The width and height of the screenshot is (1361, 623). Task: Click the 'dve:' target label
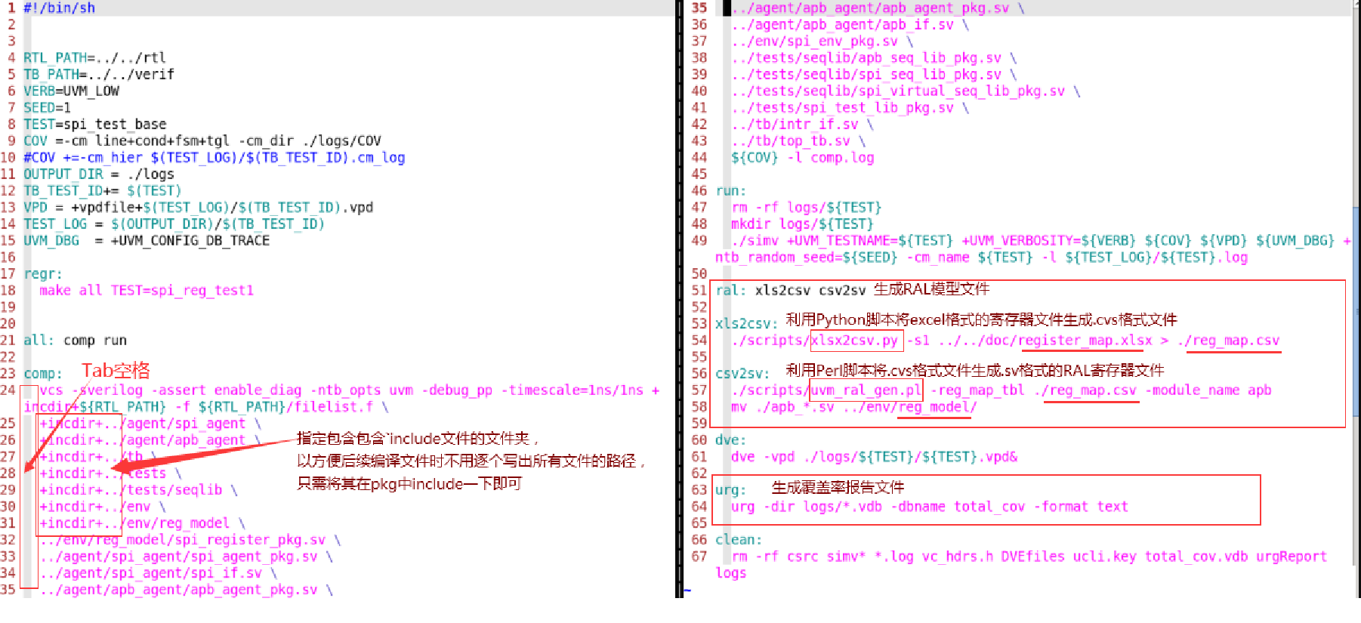pos(730,439)
